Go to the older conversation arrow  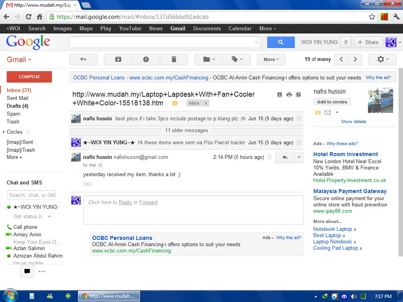(355, 59)
